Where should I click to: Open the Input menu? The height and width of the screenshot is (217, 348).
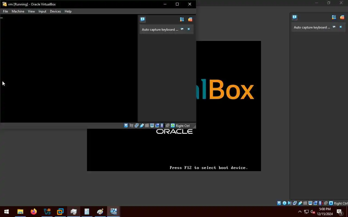click(42, 11)
